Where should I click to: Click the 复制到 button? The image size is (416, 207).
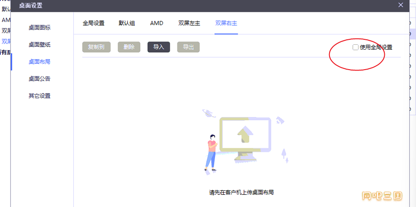[x=96, y=47]
